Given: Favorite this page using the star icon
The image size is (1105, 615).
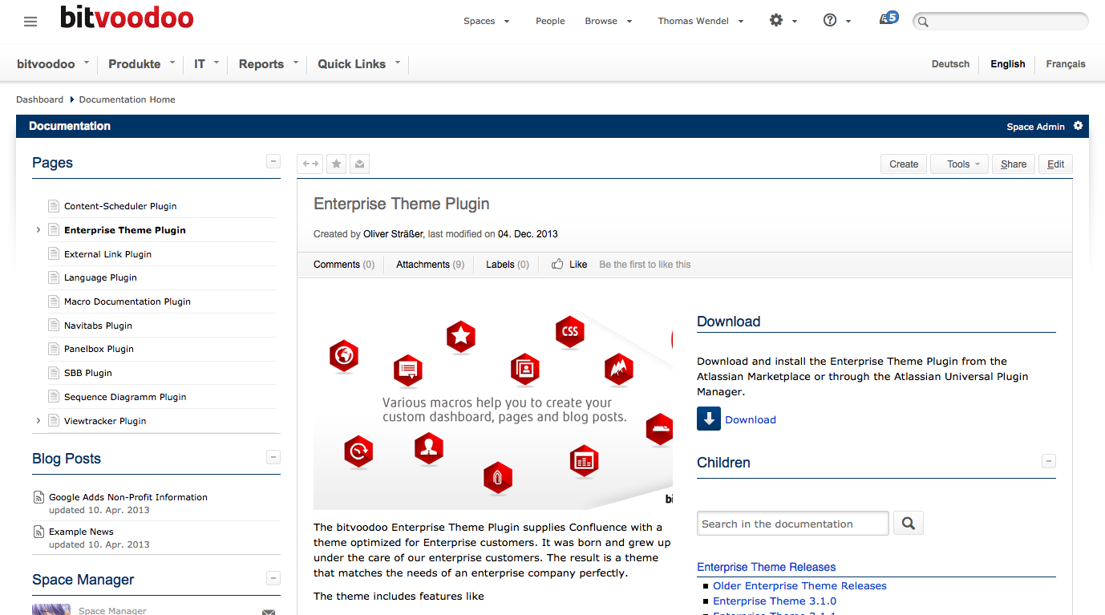Looking at the screenshot, I should tap(336, 164).
